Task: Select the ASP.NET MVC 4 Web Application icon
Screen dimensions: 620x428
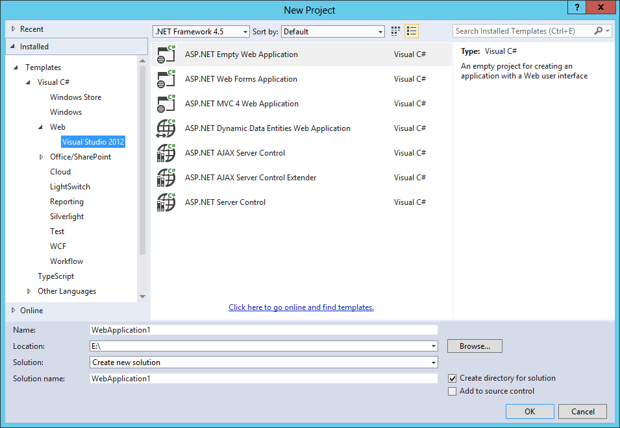Action: 167,104
